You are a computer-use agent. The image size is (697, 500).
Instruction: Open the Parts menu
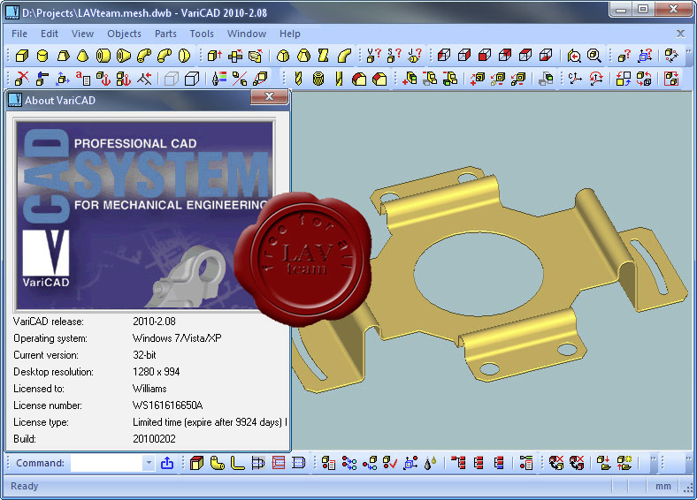coord(165,34)
